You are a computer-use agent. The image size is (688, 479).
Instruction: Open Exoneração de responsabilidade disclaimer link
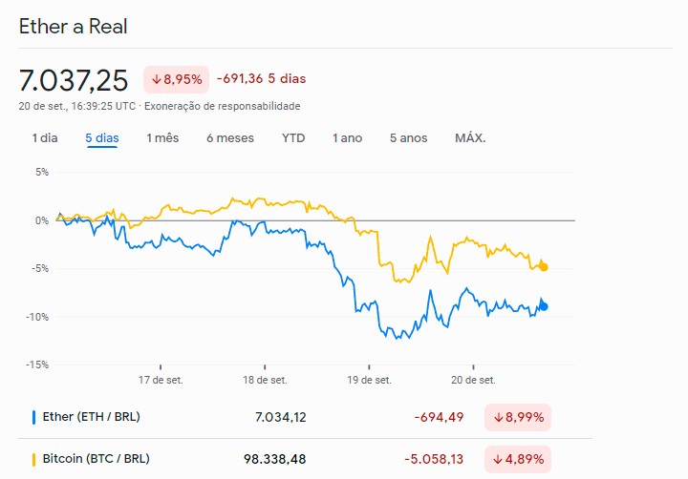pyautogui.click(x=248, y=106)
